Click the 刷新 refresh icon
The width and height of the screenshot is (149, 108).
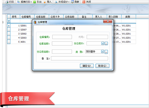[x=72, y=2]
